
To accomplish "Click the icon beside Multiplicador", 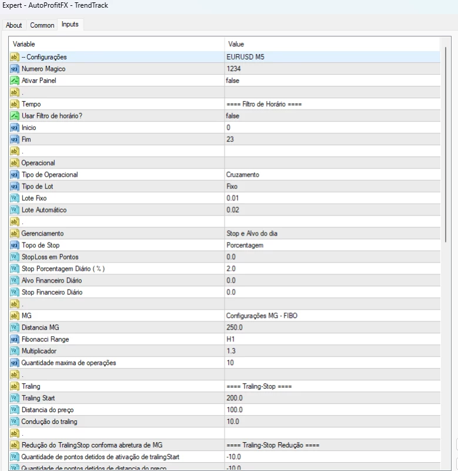I will pyautogui.click(x=15, y=351).
